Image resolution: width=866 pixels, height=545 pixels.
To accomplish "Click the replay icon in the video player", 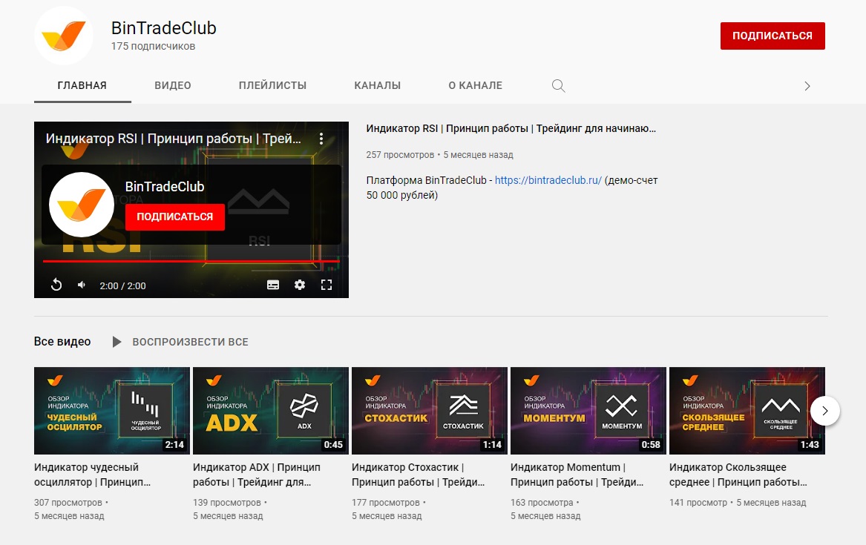I will pyautogui.click(x=56, y=284).
